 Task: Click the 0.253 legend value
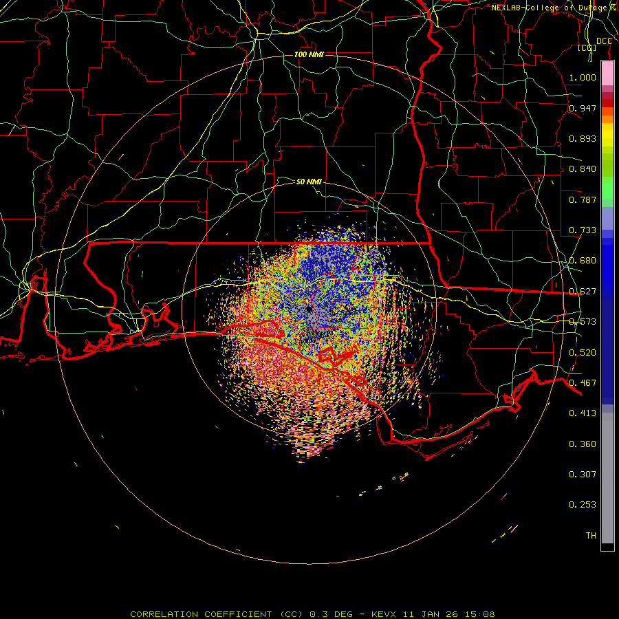point(583,505)
